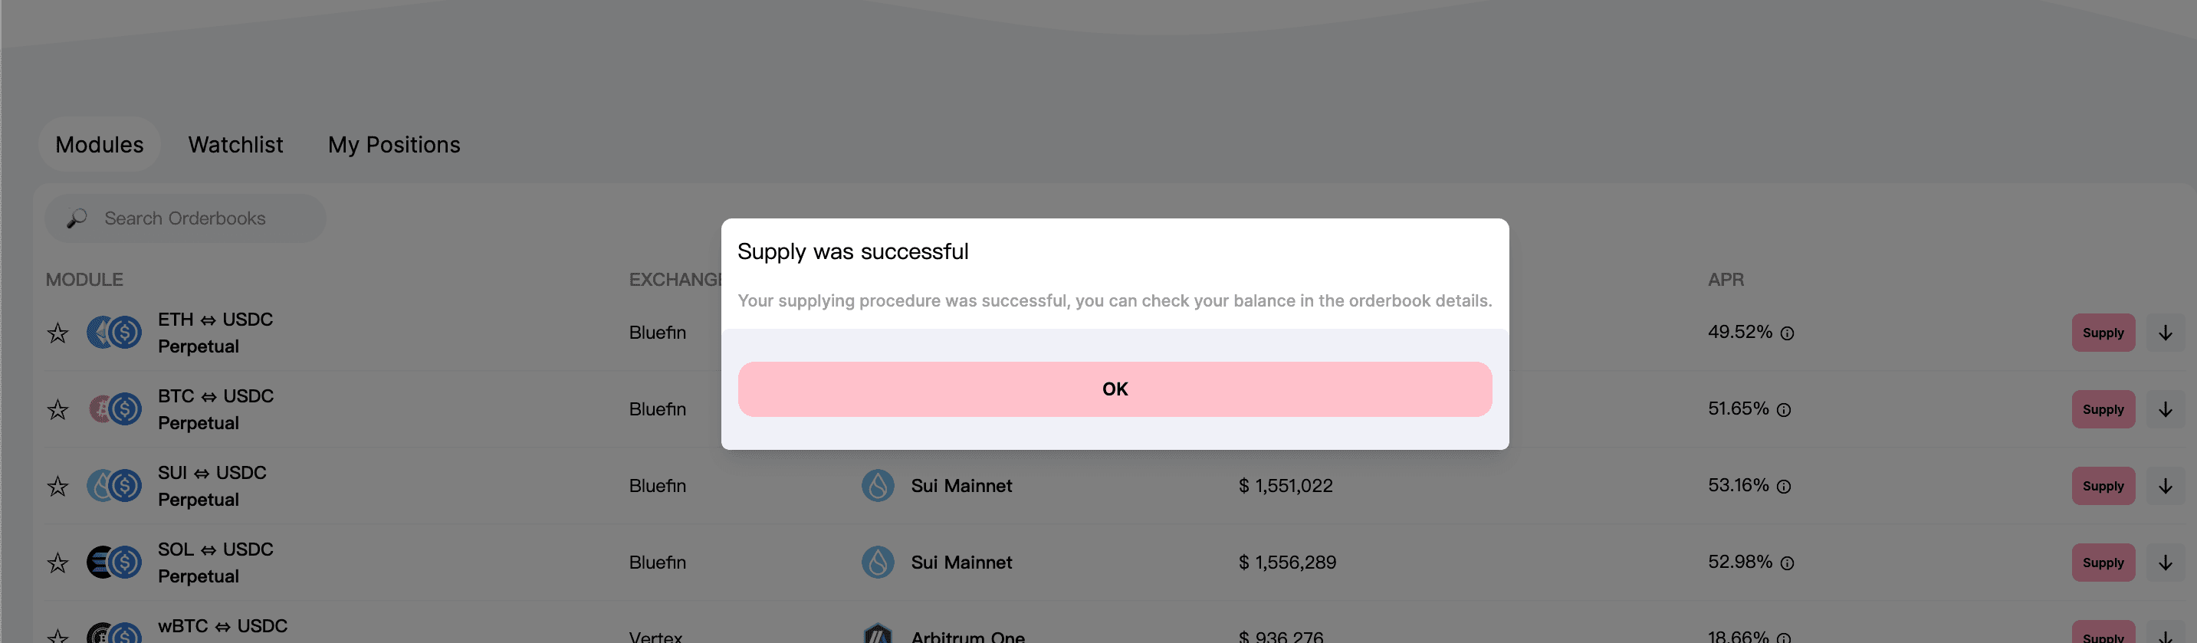Click the Supply button for SUI ⇔ USDC
Image resolution: width=2197 pixels, height=643 pixels.
tap(2103, 486)
